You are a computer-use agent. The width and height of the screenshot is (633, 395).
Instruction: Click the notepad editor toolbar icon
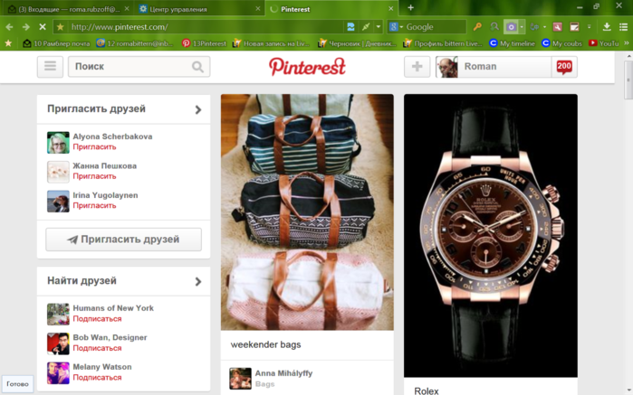click(574, 27)
